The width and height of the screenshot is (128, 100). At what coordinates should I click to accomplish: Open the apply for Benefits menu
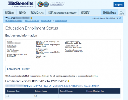10,12
